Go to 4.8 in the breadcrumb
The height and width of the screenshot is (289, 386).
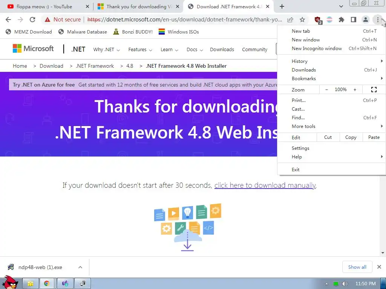(130, 66)
